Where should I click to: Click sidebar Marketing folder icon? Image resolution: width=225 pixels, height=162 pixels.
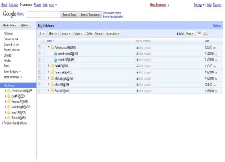[9, 107]
